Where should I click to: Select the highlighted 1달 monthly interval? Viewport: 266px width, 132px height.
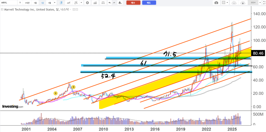coord(42,3)
